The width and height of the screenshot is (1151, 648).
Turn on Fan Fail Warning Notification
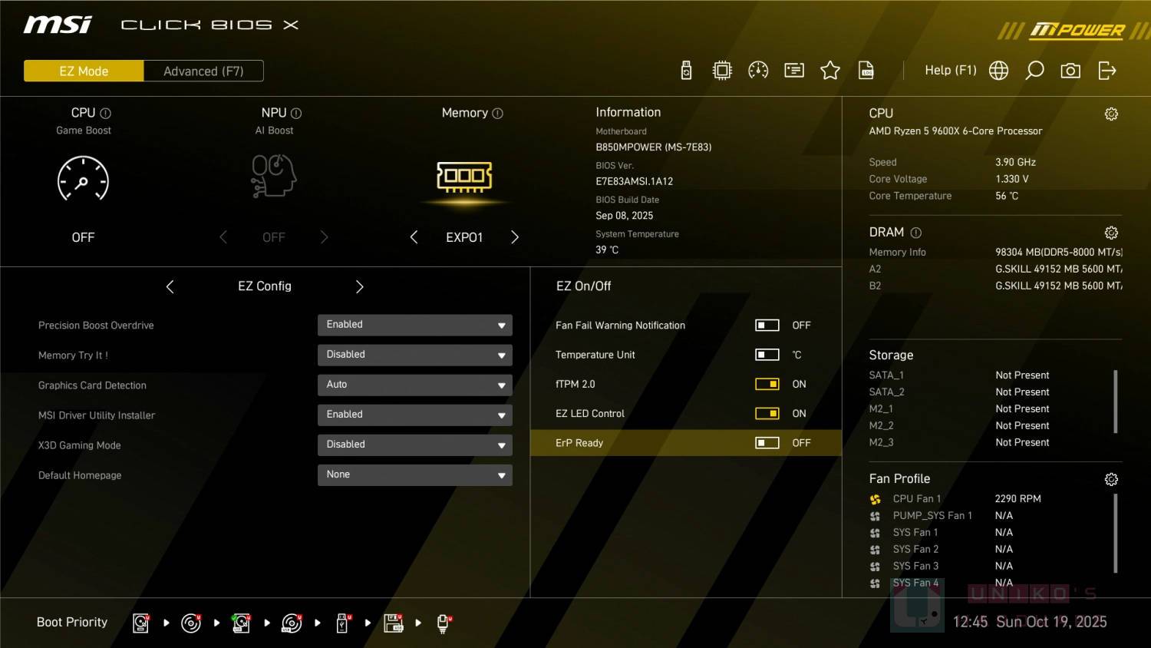point(767,325)
